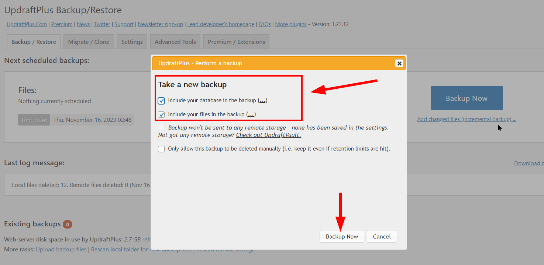Image resolution: width=544 pixels, height=265 pixels.
Task: Expand files backup options (...) link
Action: click(x=251, y=114)
